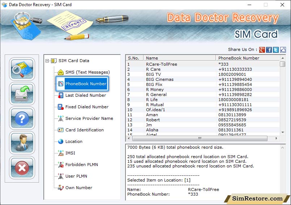Click the thumbs-up like icon
The height and width of the screenshot is (205, 291).
click(283, 50)
